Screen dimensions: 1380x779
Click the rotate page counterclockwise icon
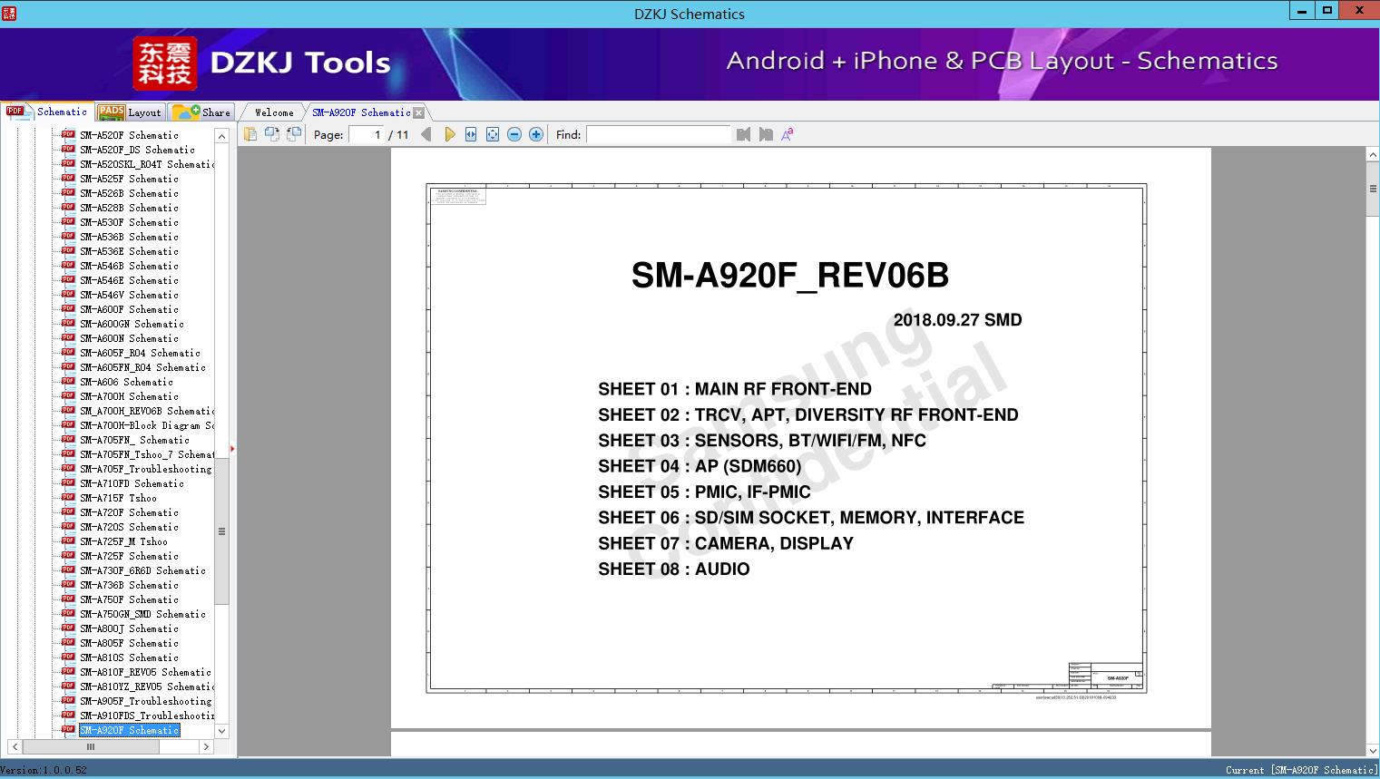pos(271,134)
